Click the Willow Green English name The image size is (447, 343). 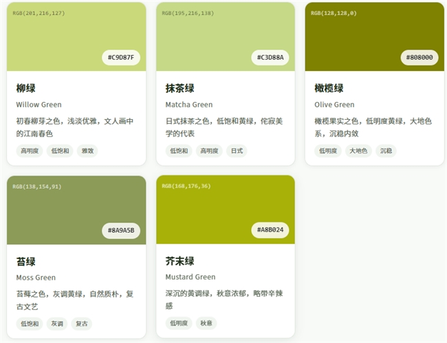click(x=39, y=105)
